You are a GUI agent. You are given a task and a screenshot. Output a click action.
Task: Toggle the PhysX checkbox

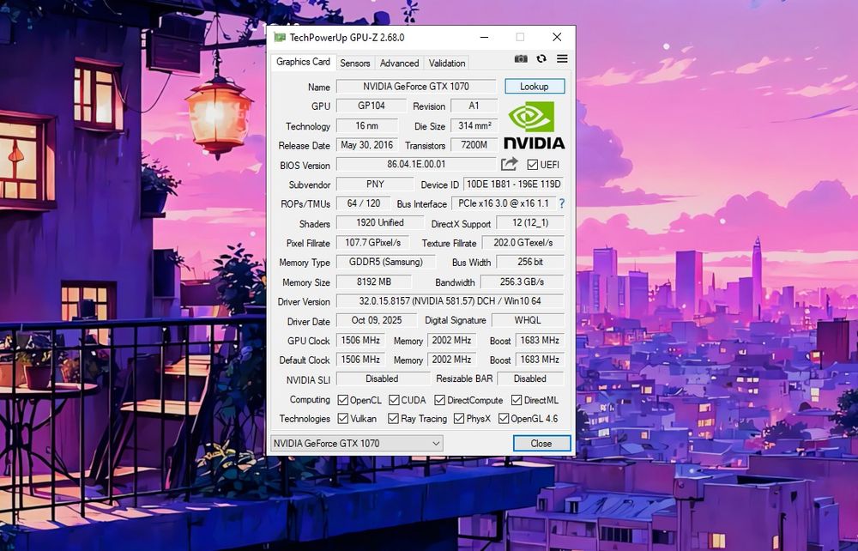pos(458,419)
